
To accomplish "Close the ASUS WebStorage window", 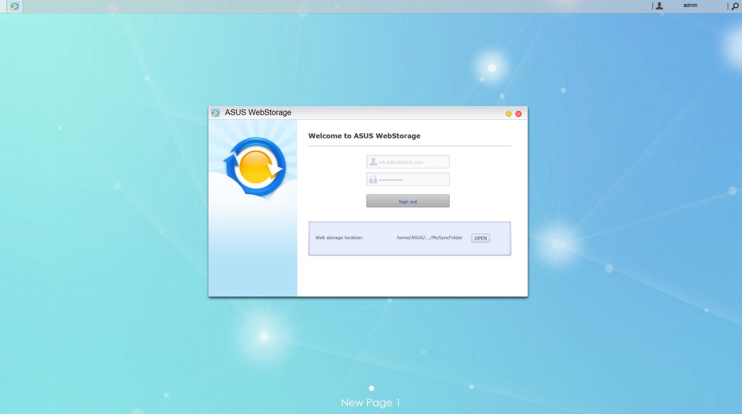I will click(x=519, y=114).
